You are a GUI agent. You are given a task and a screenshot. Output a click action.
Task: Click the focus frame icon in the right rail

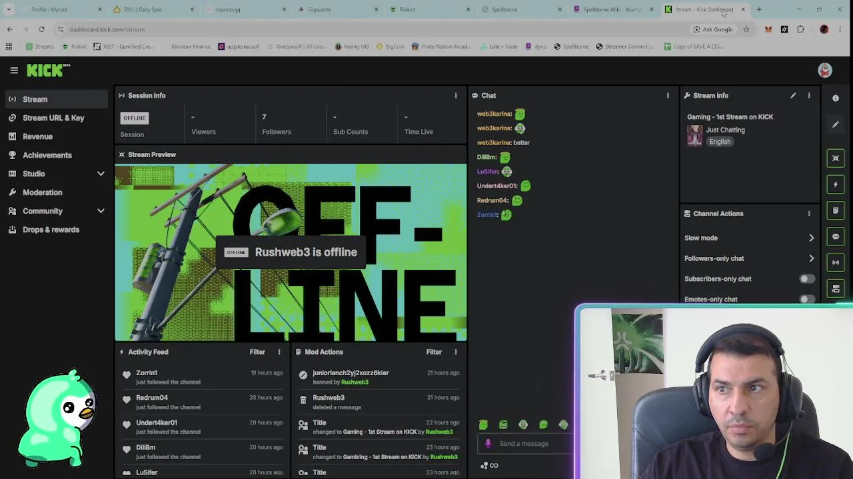[x=836, y=158]
